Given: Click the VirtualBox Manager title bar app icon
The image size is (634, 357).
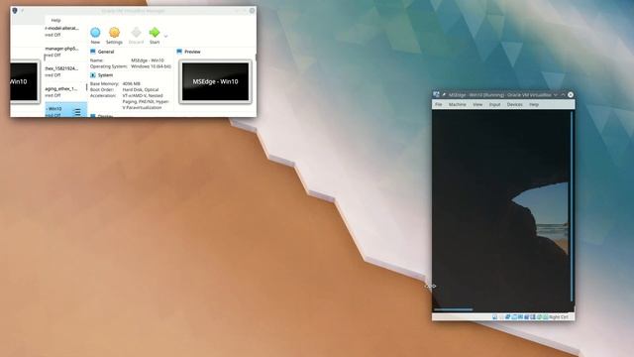Looking at the screenshot, I should tap(15, 11).
